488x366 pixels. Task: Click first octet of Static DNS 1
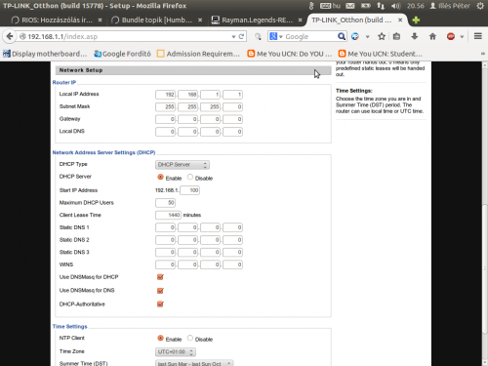165,227
